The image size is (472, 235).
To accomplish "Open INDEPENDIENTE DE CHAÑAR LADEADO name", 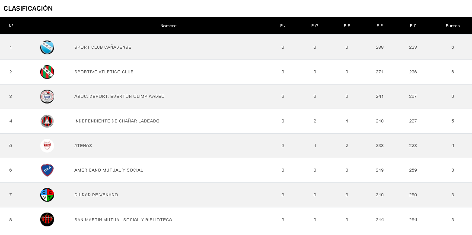I will pos(117,121).
